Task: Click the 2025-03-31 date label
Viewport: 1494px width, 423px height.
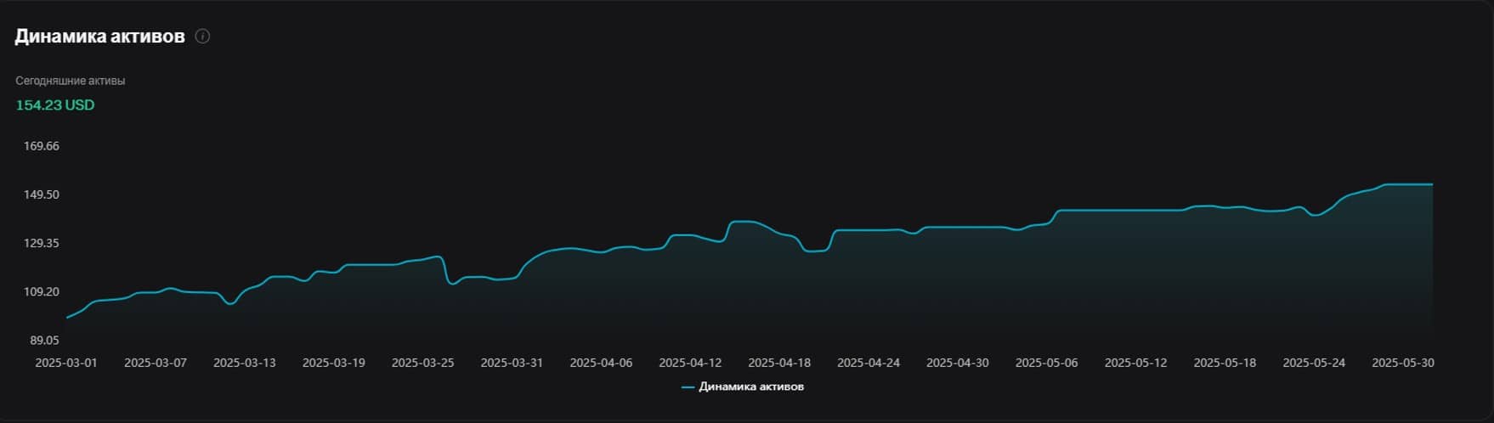Action: point(512,363)
